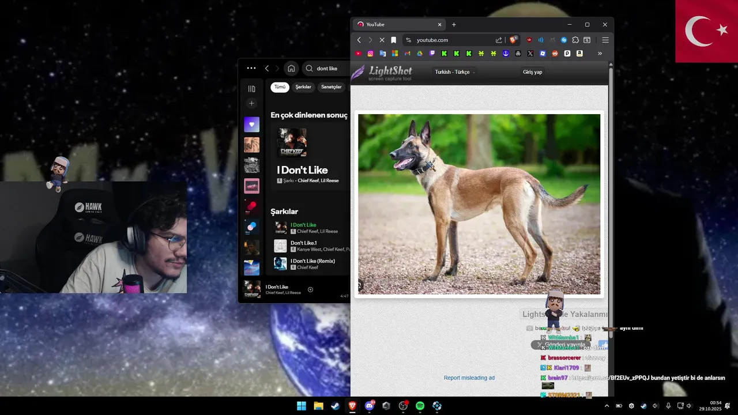Click the Brave Shields lion icon

tap(513, 40)
